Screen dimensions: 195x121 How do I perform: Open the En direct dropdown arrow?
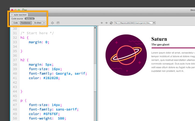(x=44, y=23)
